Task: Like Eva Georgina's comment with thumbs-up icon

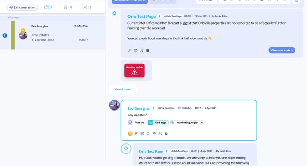Action: click(x=148, y=133)
